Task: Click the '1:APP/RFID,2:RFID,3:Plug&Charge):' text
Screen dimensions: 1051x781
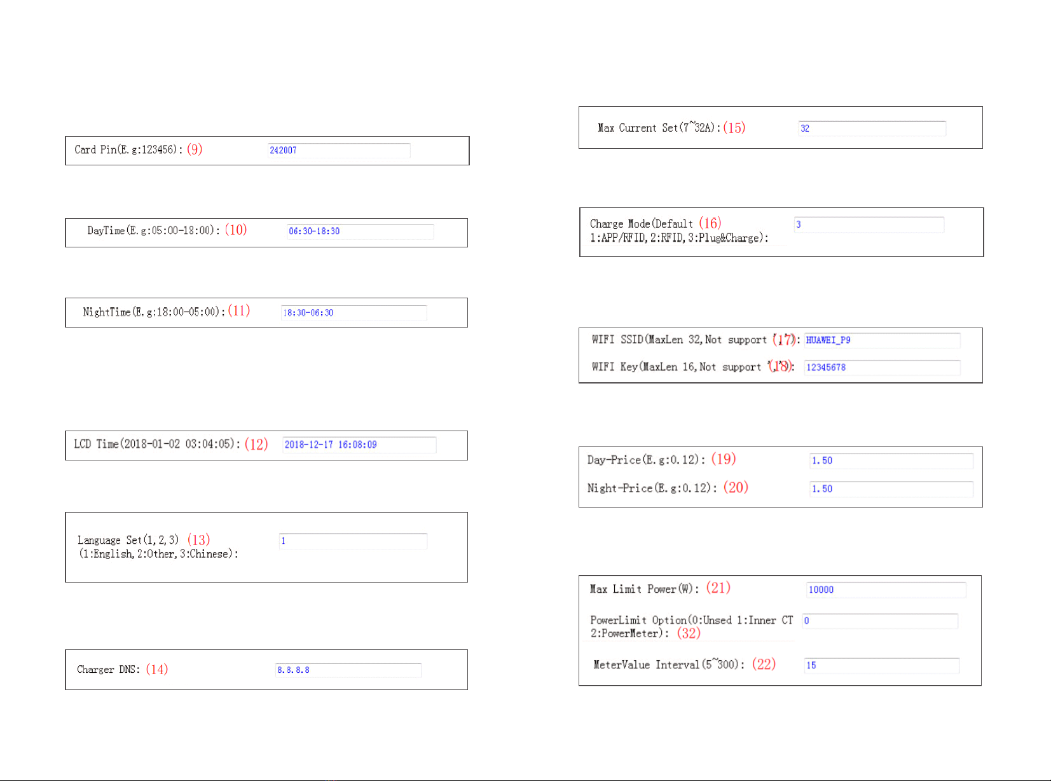Action: coord(680,238)
